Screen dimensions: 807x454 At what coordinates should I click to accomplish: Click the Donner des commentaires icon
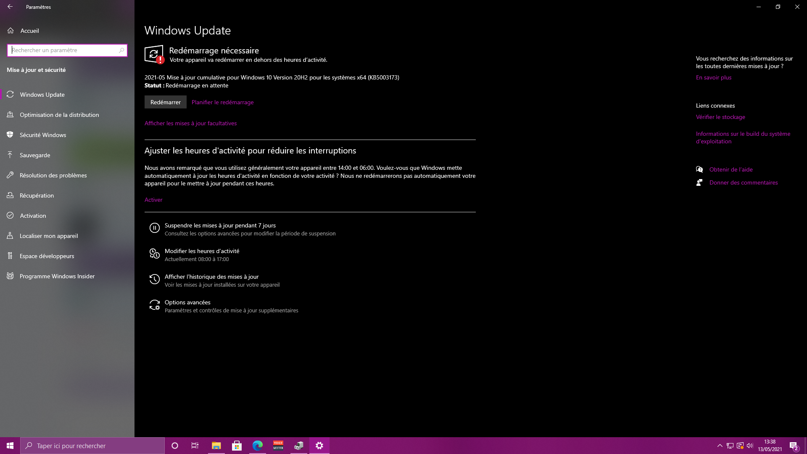[699, 182]
